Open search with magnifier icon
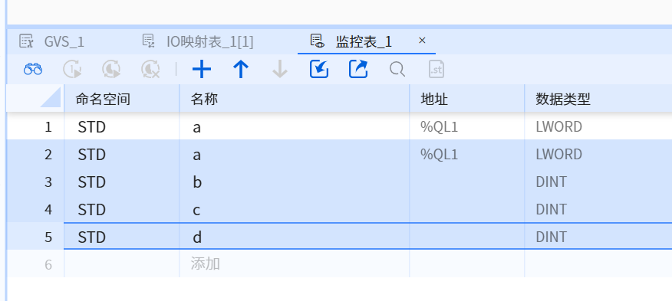672x301 pixels. click(397, 69)
